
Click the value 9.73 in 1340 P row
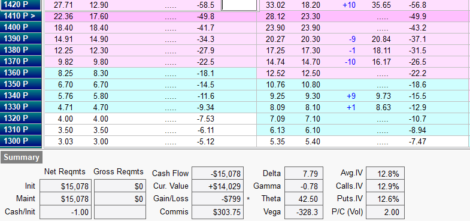pos(383,96)
